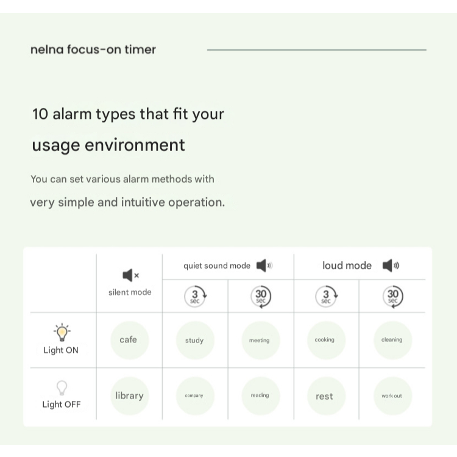Select the 3 sec icon under loud mode

pyautogui.click(x=326, y=296)
